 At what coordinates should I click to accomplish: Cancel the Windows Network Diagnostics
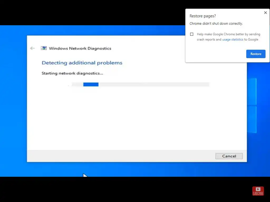tap(229, 156)
